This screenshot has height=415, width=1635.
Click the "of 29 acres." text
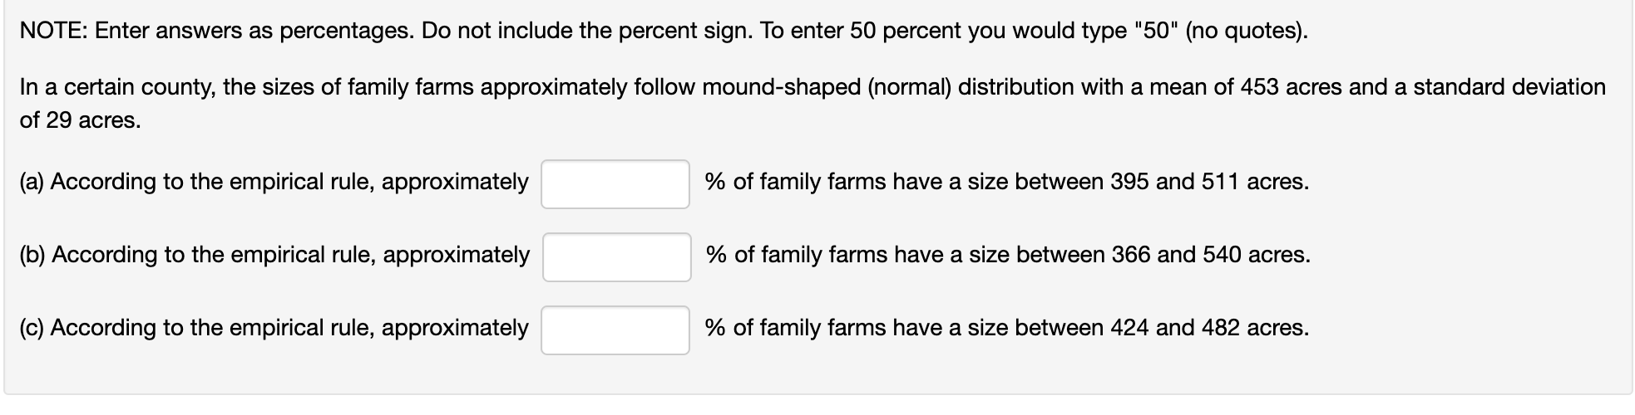click(x=80, y=120)
